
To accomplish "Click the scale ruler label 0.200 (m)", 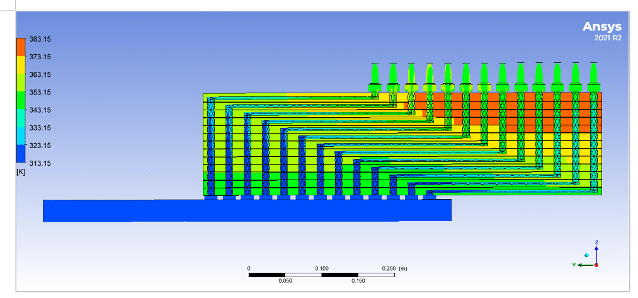I will point(394,268).
